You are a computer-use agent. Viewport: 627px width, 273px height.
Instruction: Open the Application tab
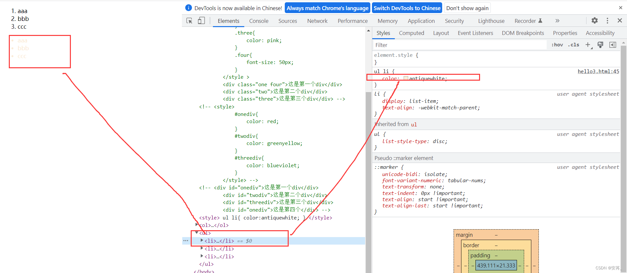[x=421, y=21]
